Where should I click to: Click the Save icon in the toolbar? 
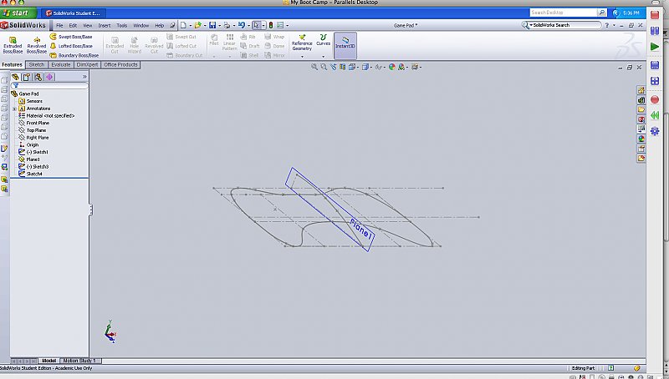coord(213,26)
